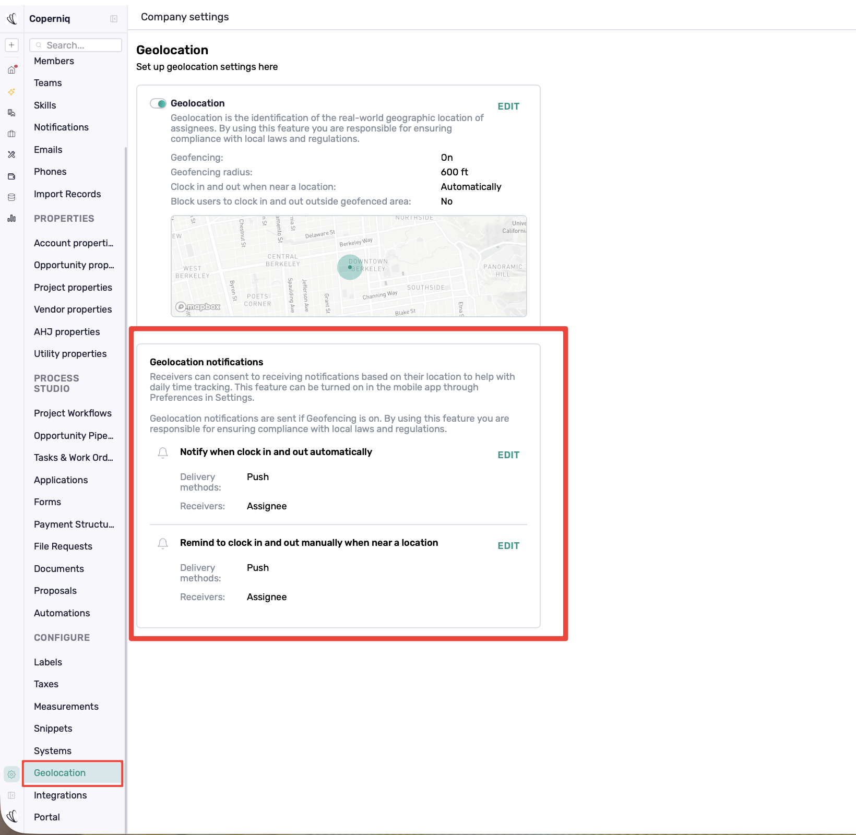Go to Project Workflows
856x835 pixels.
(73, 413)
